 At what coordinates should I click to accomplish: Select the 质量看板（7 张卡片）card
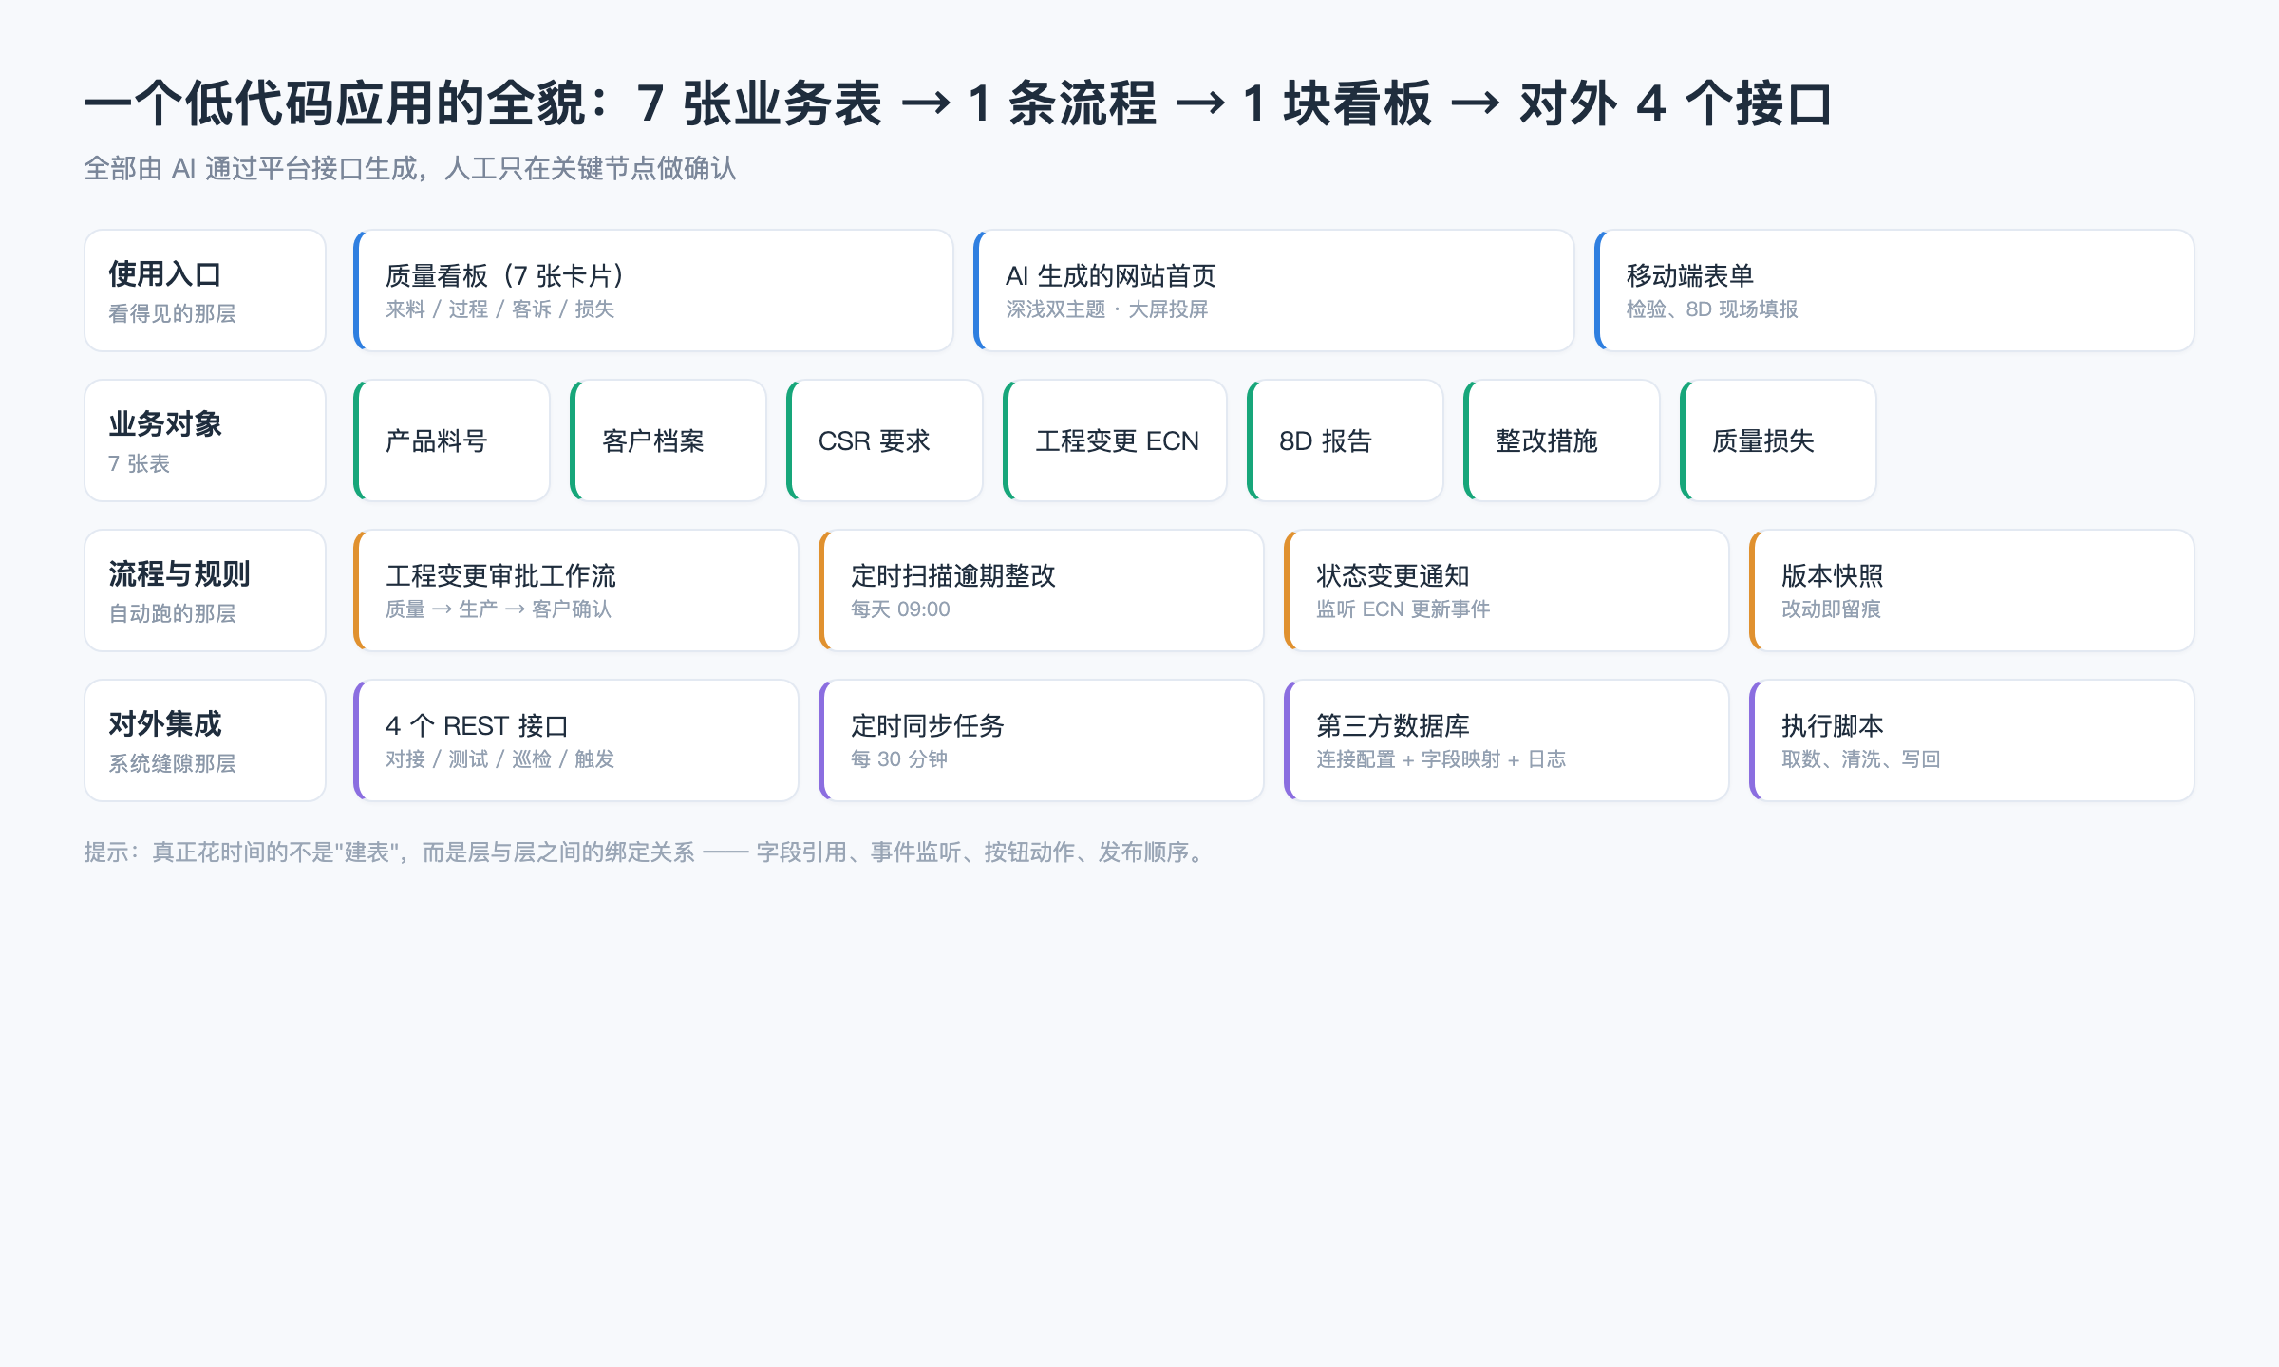[653, 290]
